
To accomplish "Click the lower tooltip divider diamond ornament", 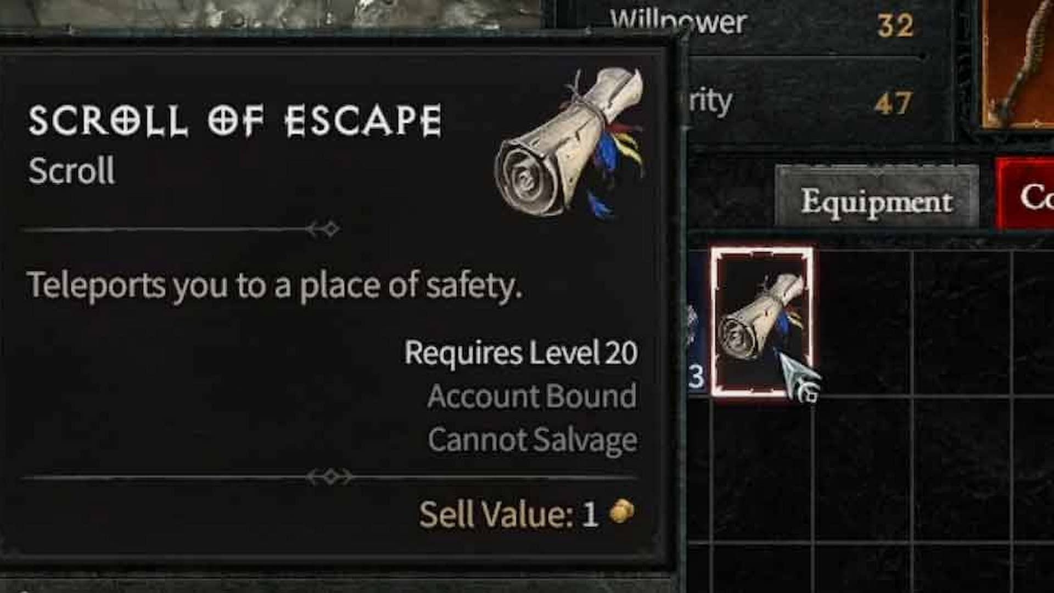I will (x=330, y=477).
